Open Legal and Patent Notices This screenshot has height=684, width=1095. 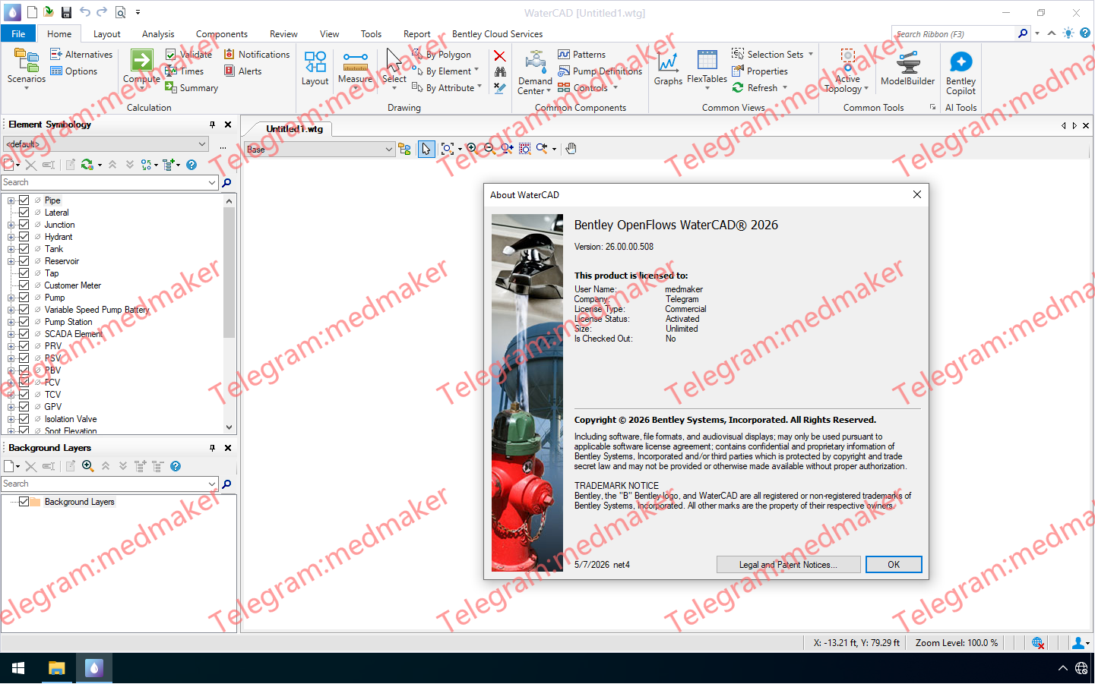pyautogui.click(x=788, y=565)
